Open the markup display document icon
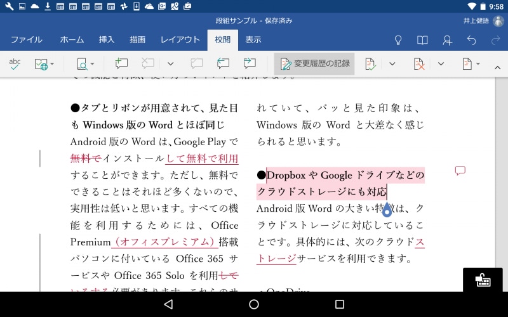This screenshot has height=317, width=508. click(471, 64)
